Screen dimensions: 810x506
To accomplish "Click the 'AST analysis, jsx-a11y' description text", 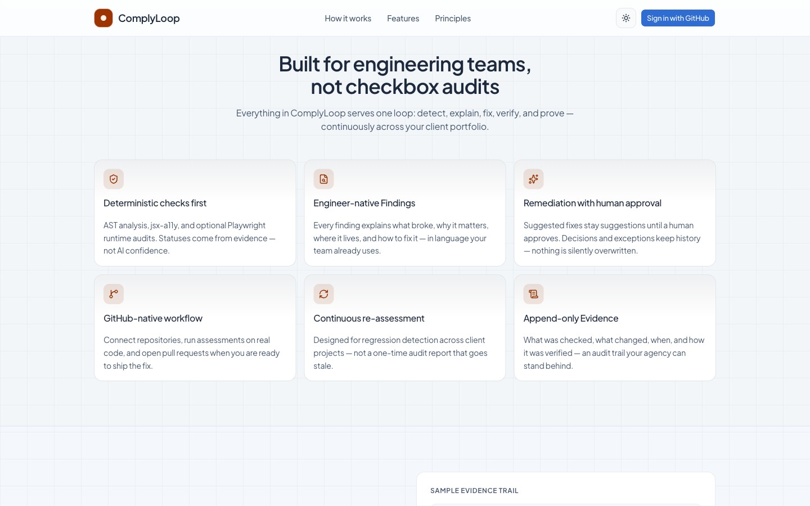I will pyautogui.click(x=190, y=238).
